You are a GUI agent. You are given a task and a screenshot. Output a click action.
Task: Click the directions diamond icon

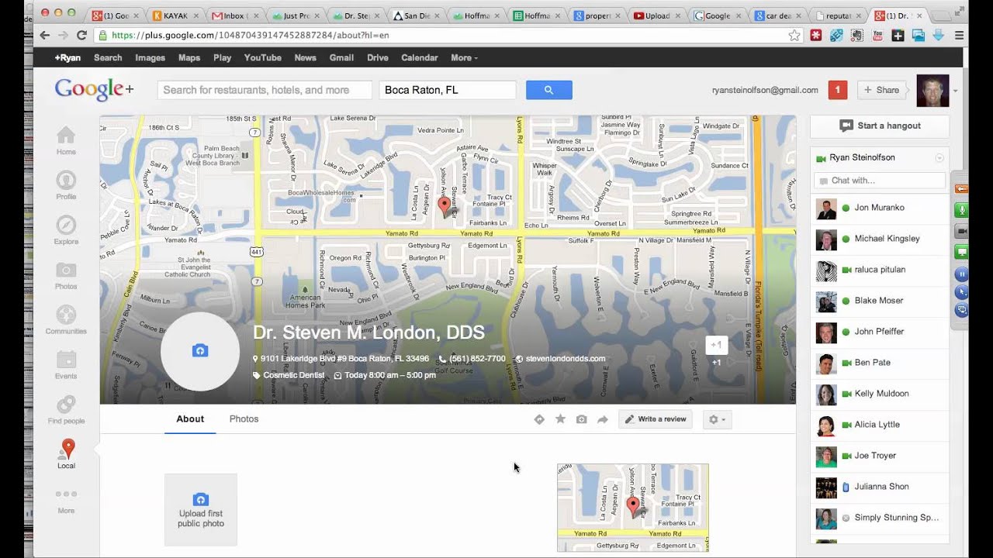[x=539, y=419]
